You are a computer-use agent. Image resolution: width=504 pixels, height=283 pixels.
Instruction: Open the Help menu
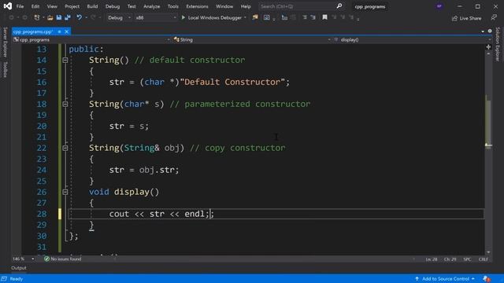point(246,6)
